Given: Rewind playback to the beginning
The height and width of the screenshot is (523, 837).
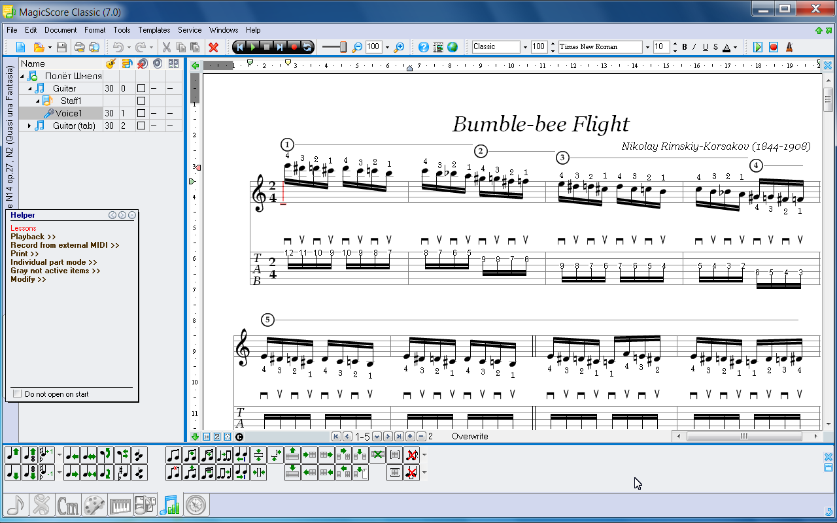Looking at the screenshot, I should [239, 47].
